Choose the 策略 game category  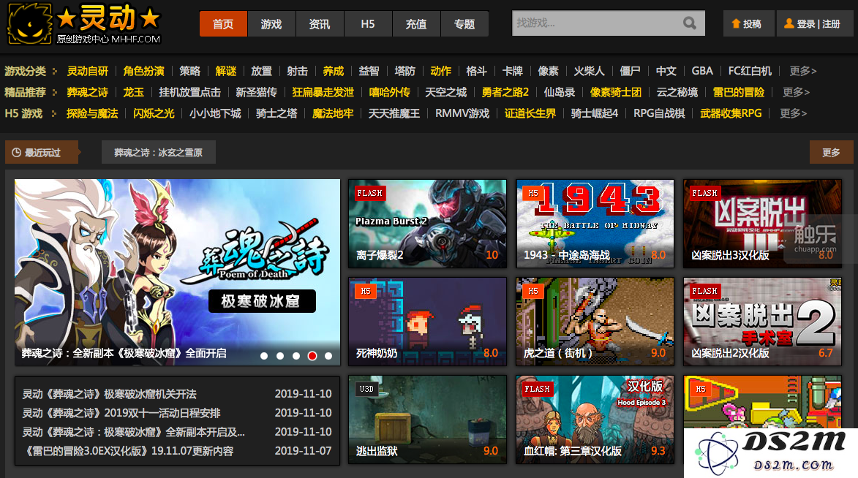[190, 71]
